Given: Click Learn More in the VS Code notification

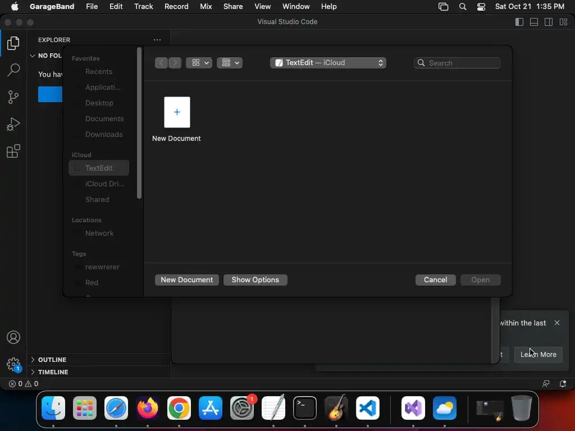Looking at the screenshot, I should point(539,355).
